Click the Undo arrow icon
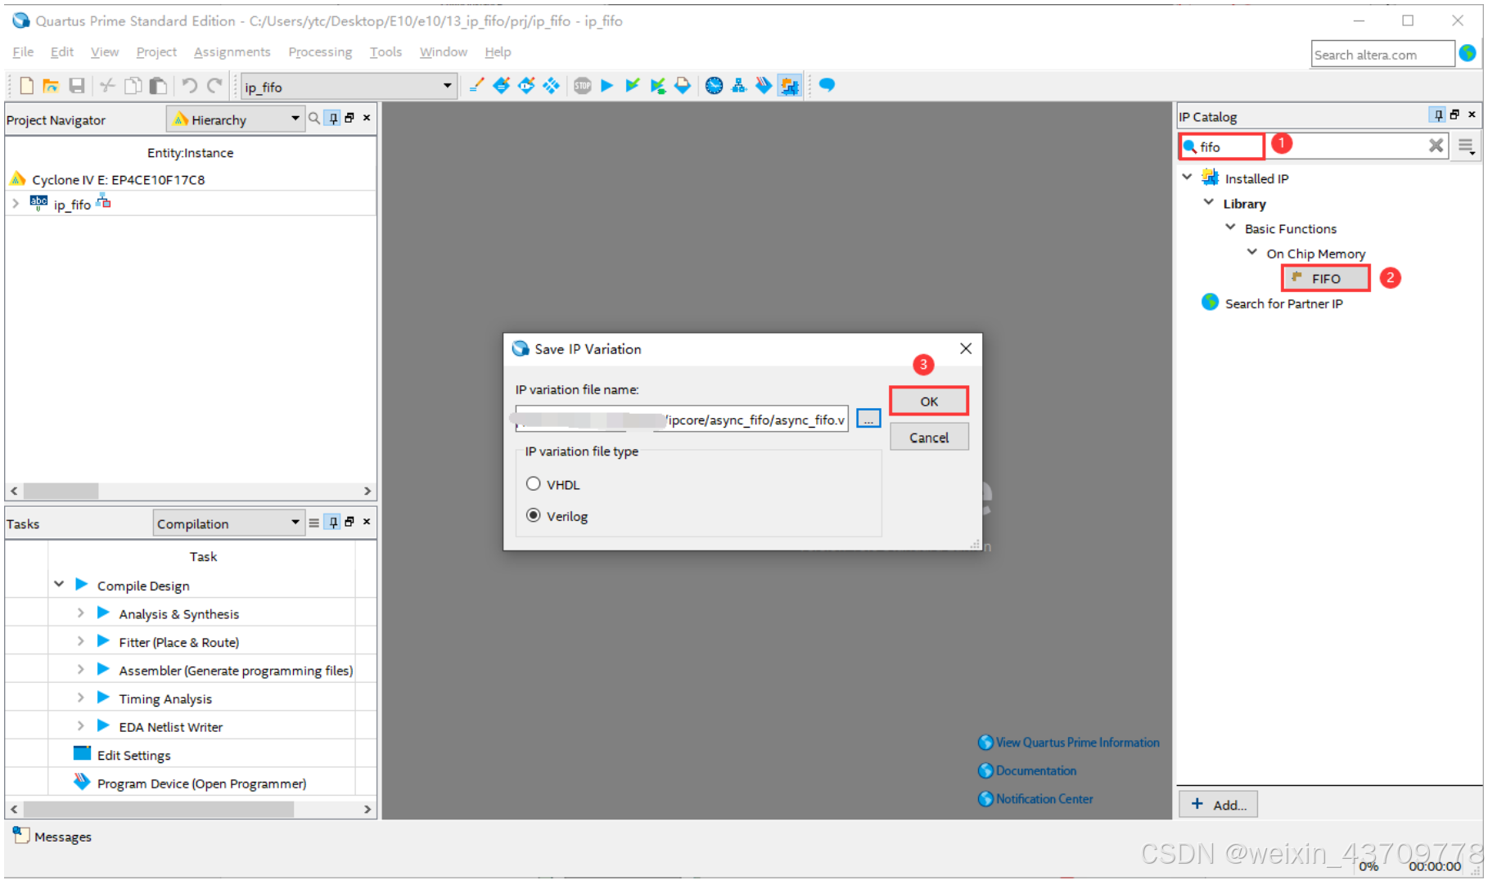This screenshot has height=880, width=1488. pyautogui.click(x=190, y=86)
